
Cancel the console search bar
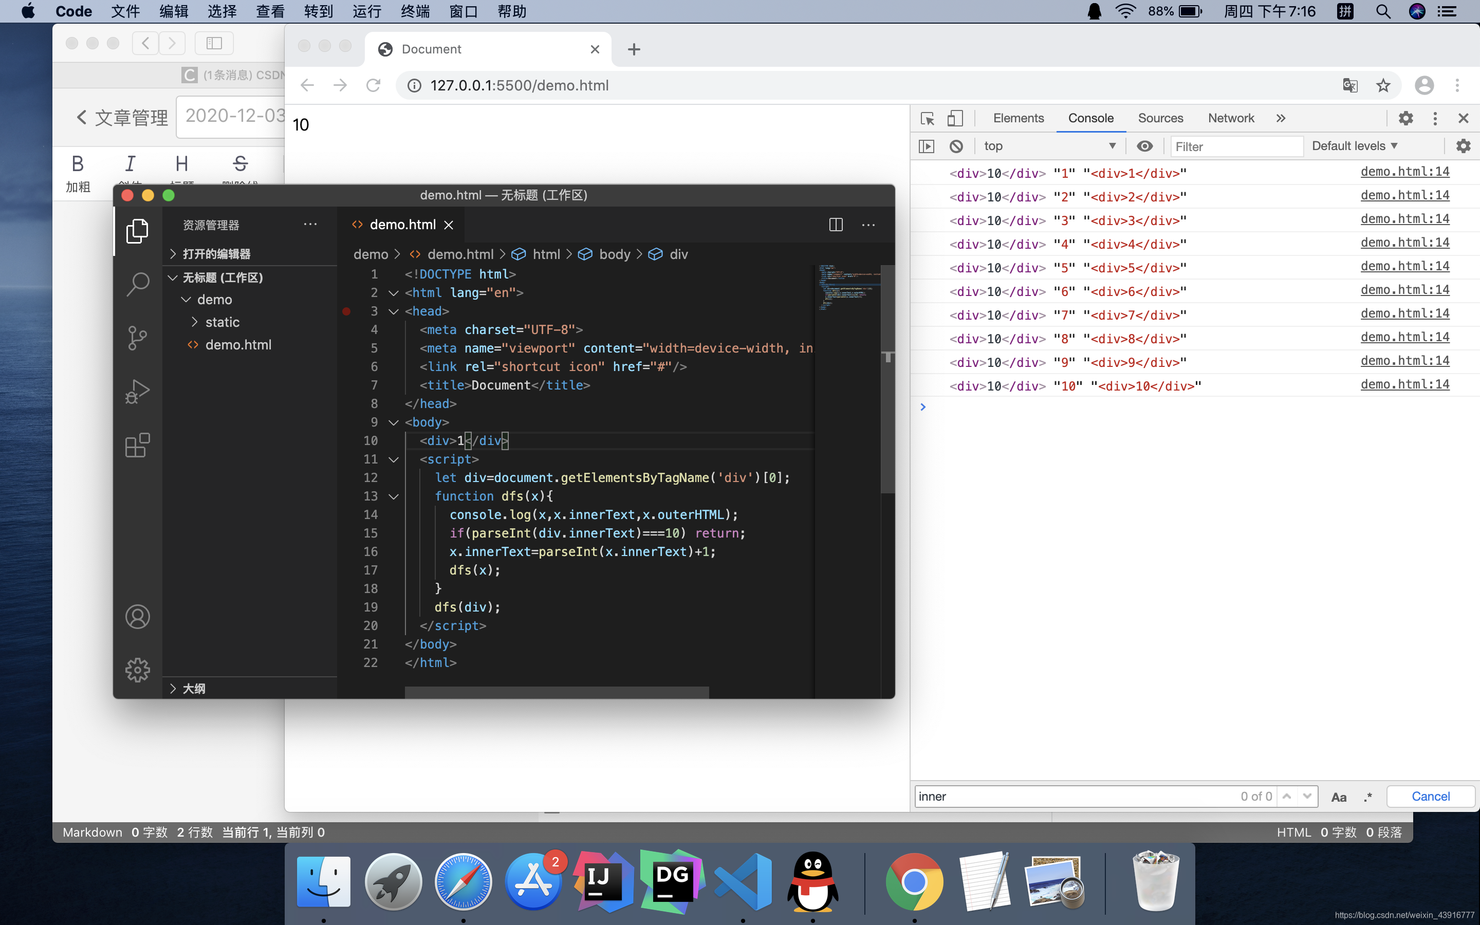(1430, 797)
